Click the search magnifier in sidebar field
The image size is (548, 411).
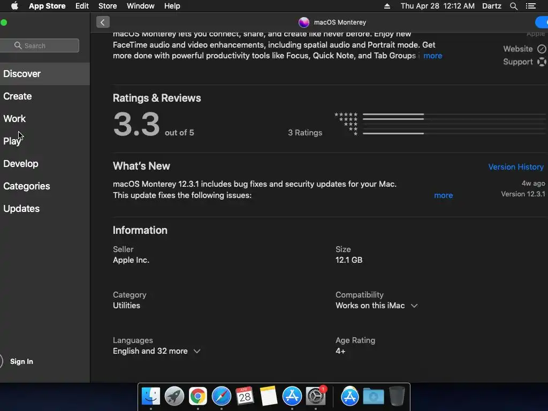coord(18,45)
